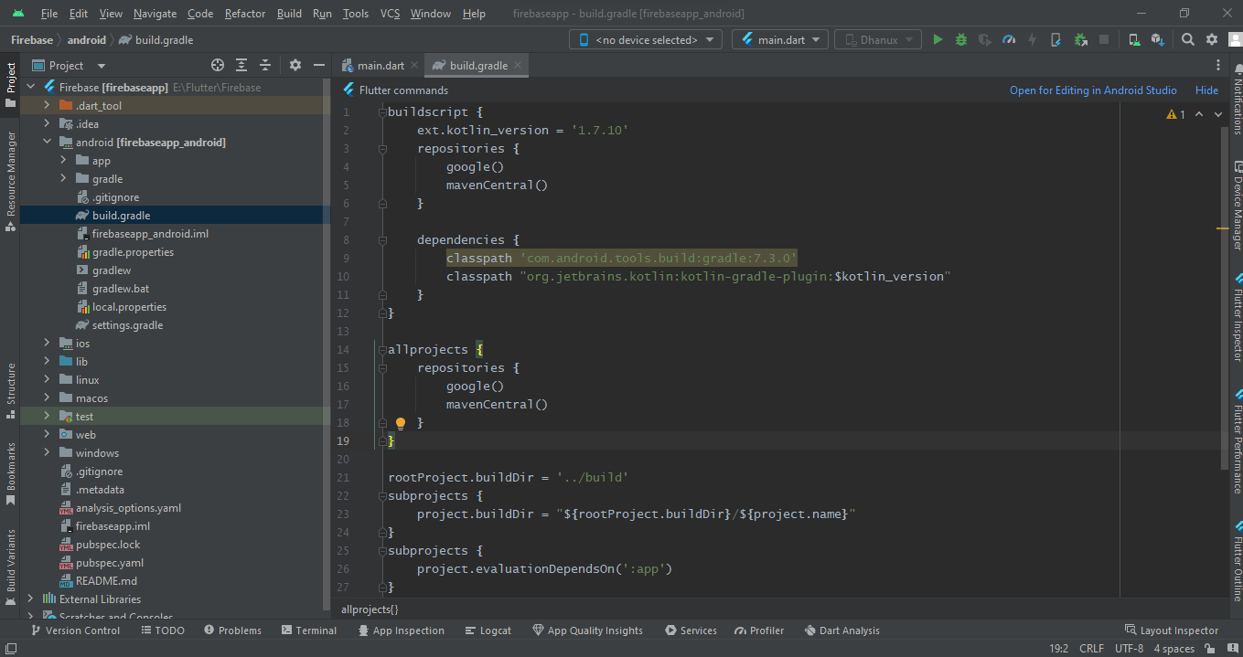Click Collapse All icon in Project panel
The height and width of the screenshot is (657, 1243).
265,65
